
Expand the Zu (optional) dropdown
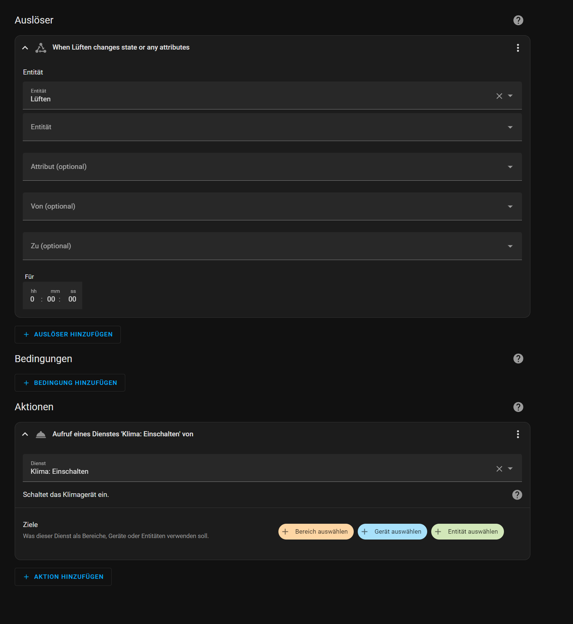(272, 246)
